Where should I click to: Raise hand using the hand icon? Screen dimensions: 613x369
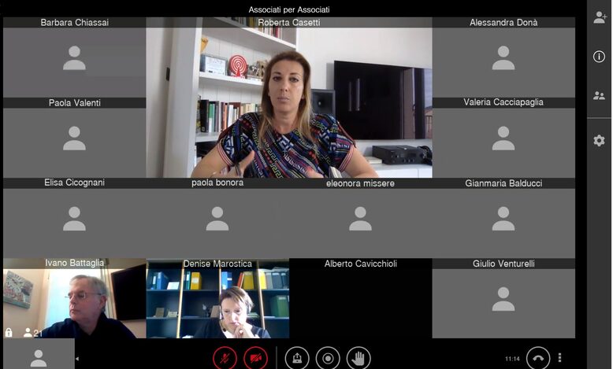[359, 358]
